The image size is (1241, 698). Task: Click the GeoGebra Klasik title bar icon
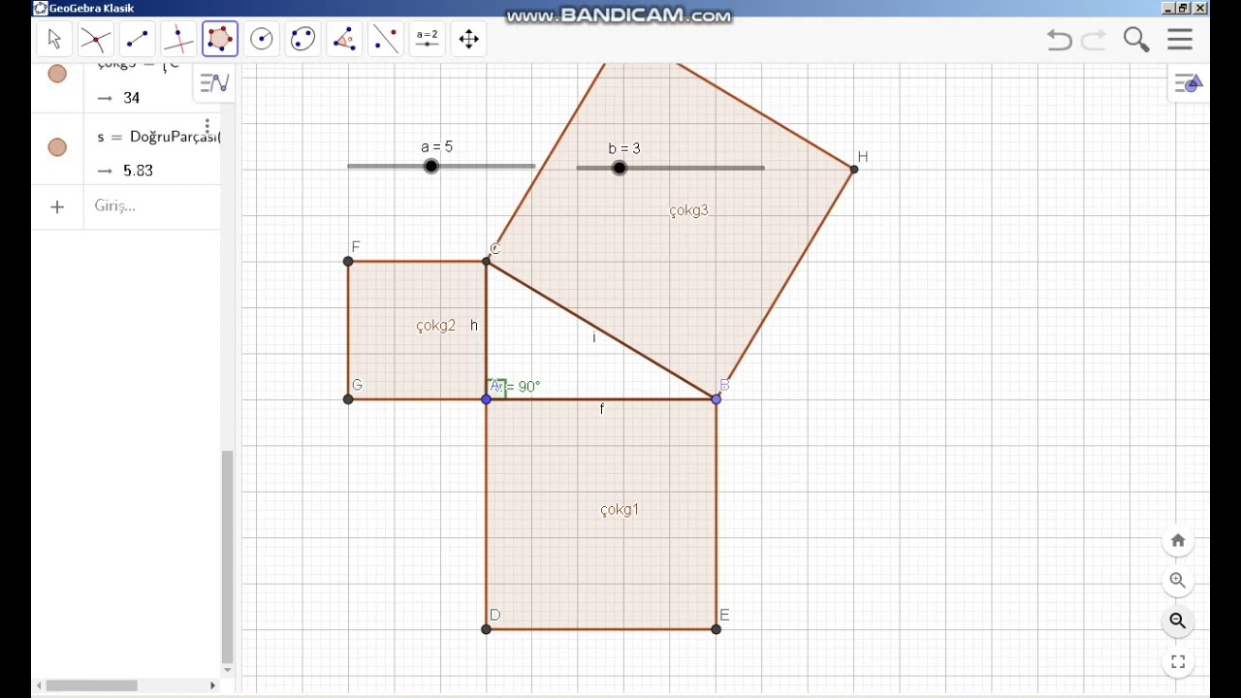40,8
